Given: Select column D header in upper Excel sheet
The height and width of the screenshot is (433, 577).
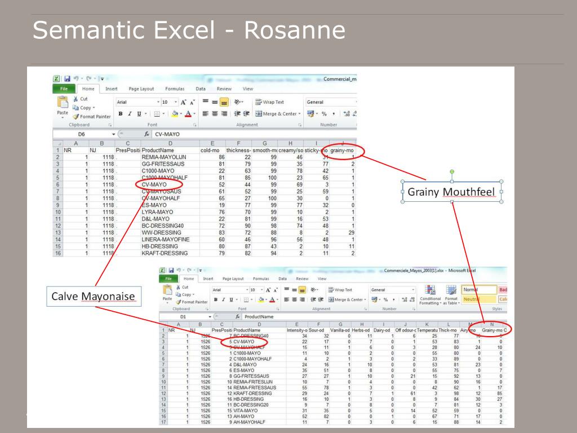Looking at the screenshot, I should click(x=170, y=143).
